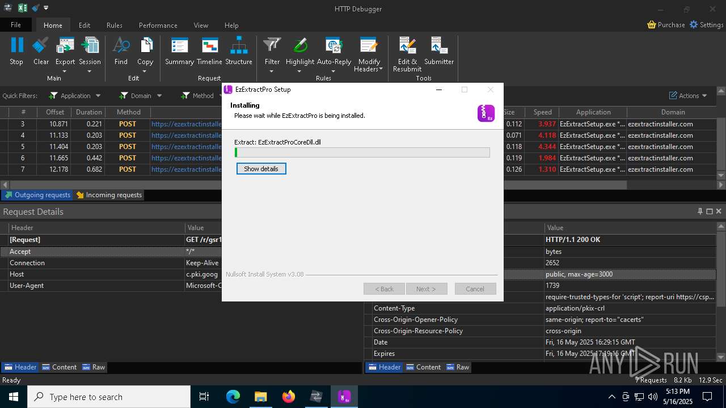Image resolution: width=726 pixels, height=408 pixels.
Task: Open Edit & Resubmit tool
Action: (407, 54)
